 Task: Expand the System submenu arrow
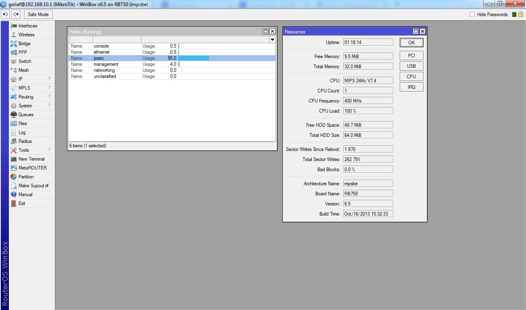coord(50,105)
